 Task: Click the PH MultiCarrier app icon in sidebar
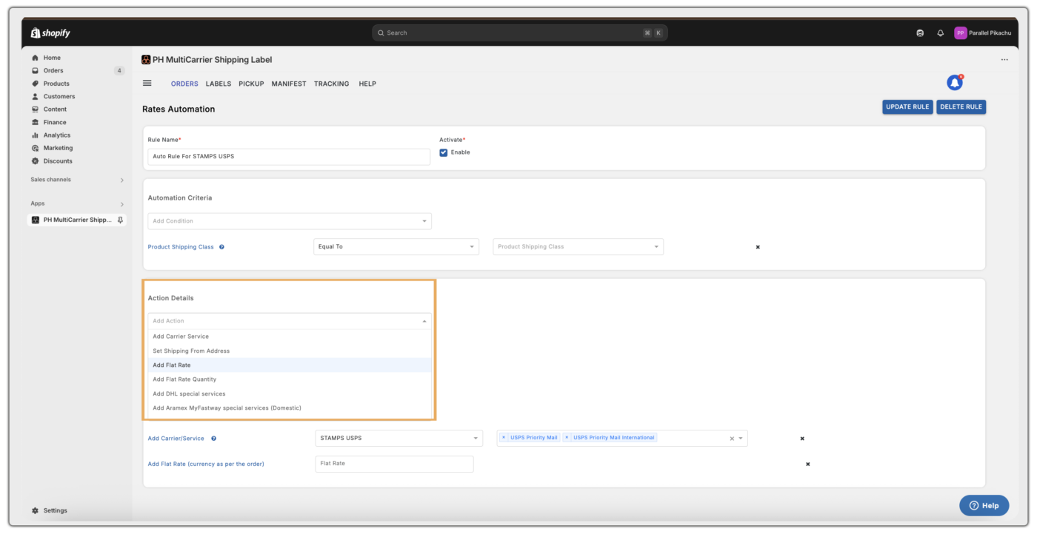[35, 220]
